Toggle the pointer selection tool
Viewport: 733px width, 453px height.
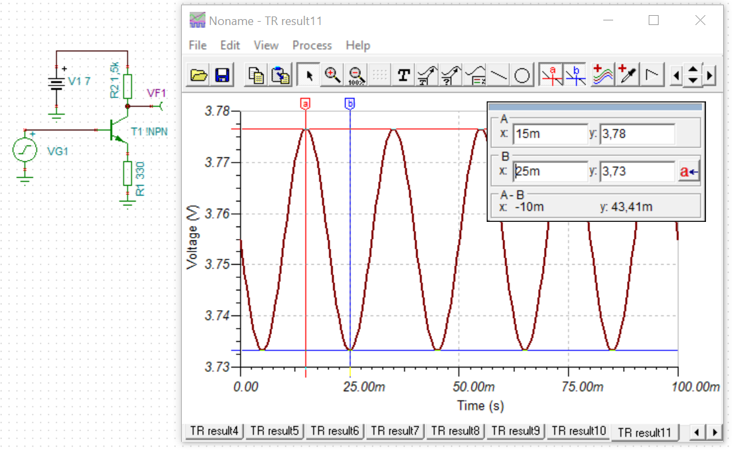(308, 75)
